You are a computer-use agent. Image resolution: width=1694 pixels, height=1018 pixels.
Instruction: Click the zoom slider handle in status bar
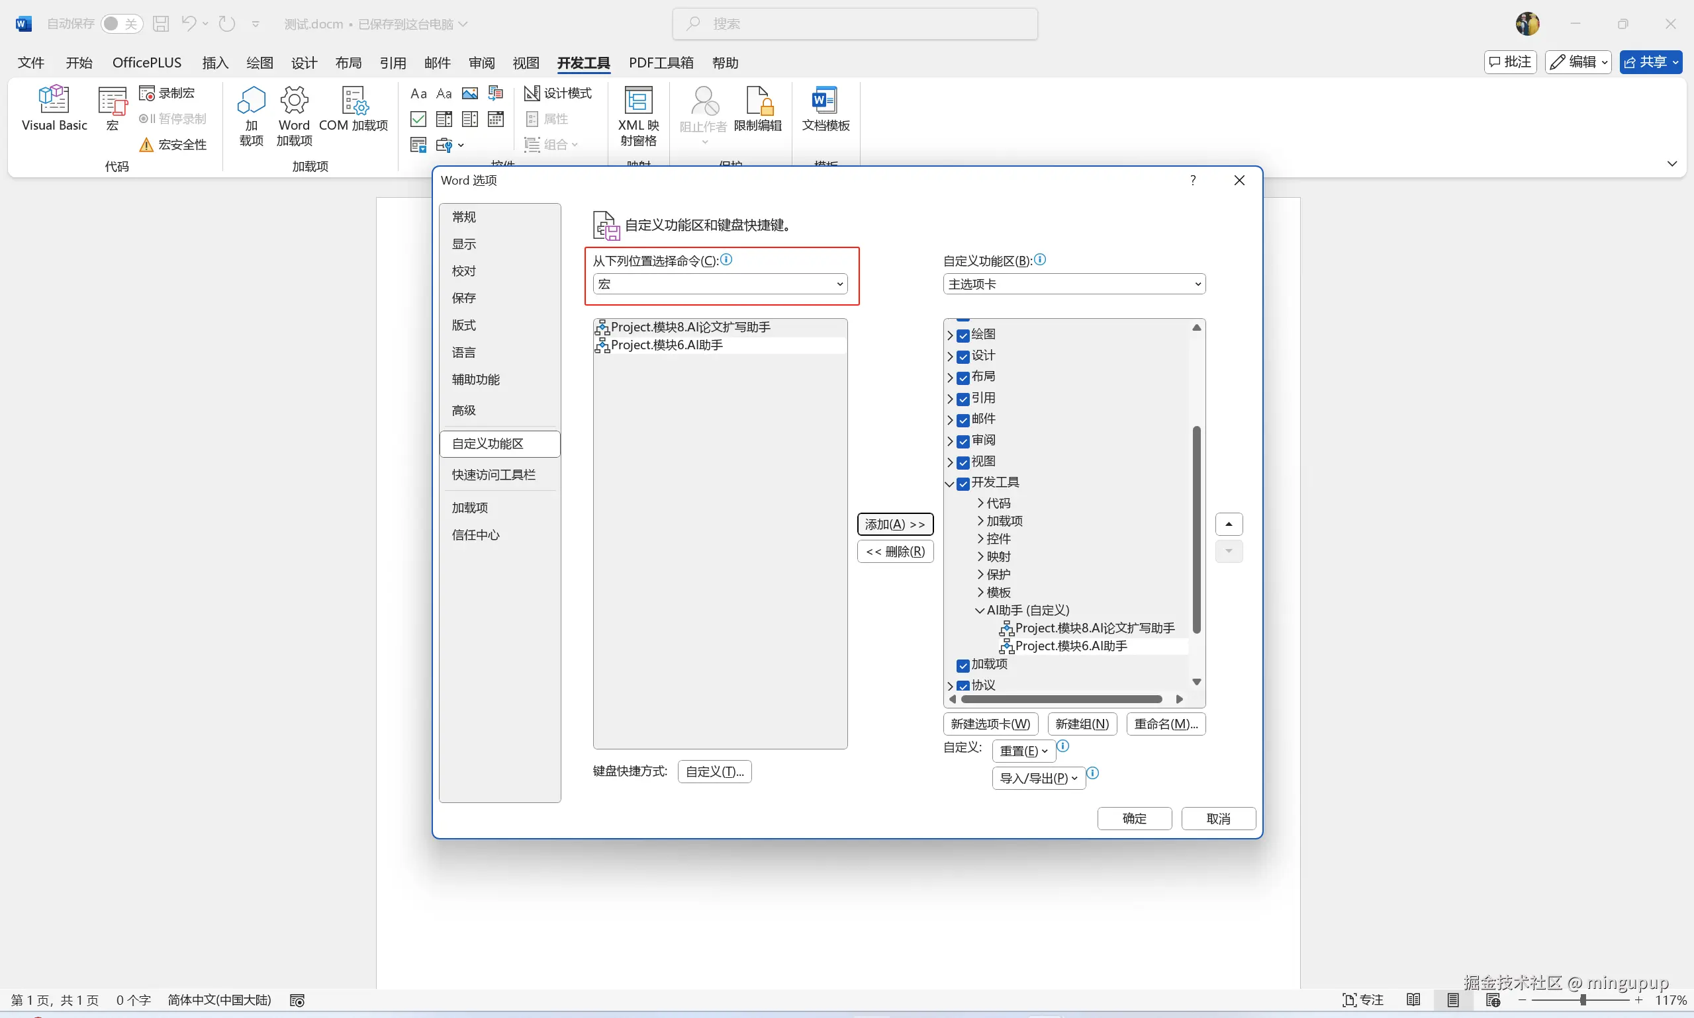[x=1582, y=1000]
